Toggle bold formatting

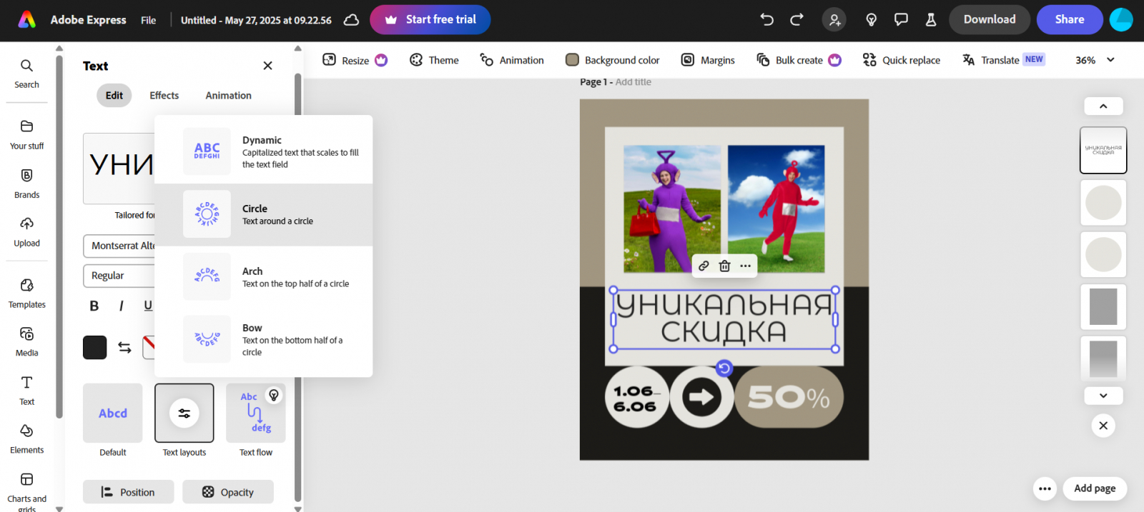(x=94, y=306)
